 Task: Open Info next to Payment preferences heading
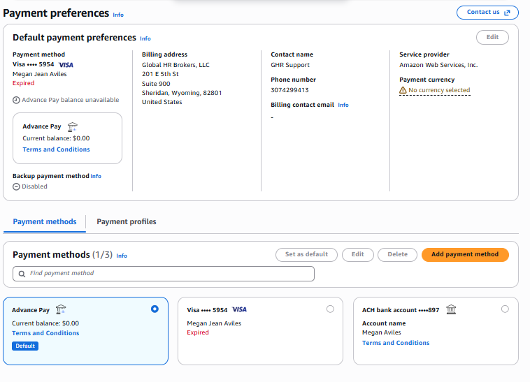coord(118,15)
